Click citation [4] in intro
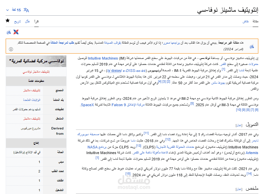Screen dimensions: 268x194 (160, 82)
